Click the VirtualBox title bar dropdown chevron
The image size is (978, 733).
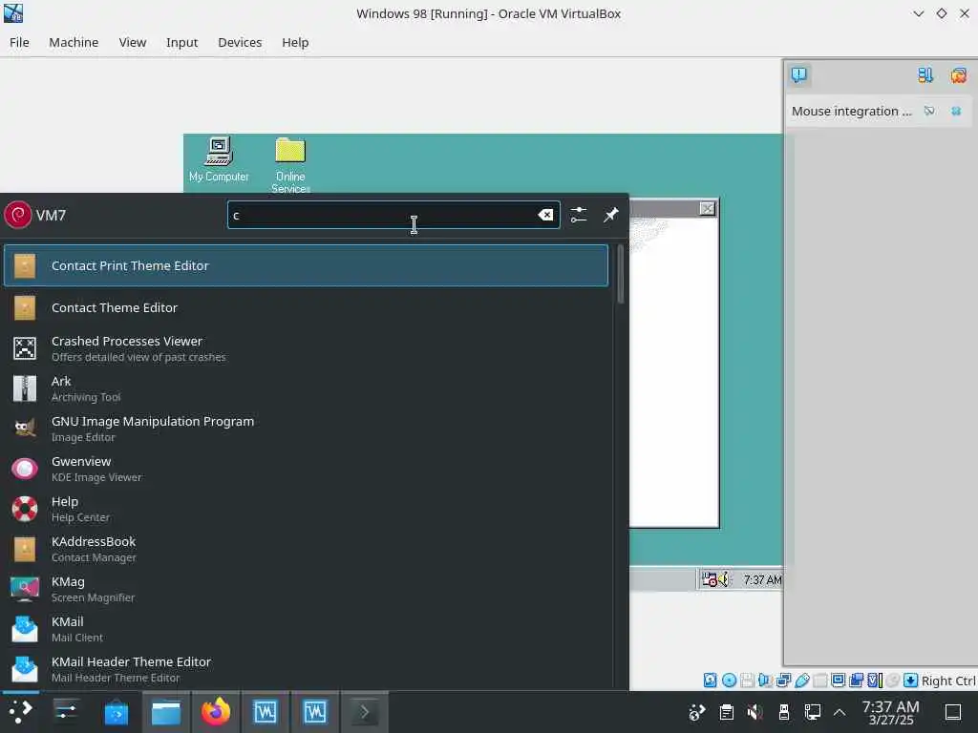coord(918,13)
